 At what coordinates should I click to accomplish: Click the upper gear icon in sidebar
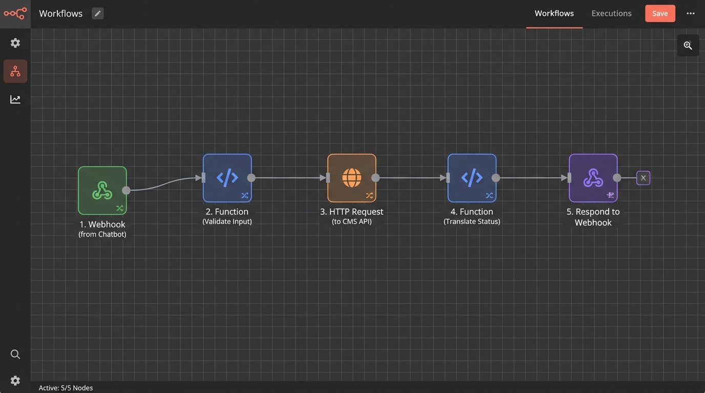click(x=15, y=43)
